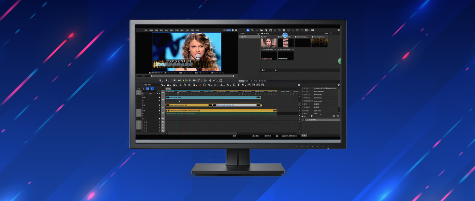This screenshot has width=475, height=201.
Task: Open the first menu in the menu bar
Action: 146,30
